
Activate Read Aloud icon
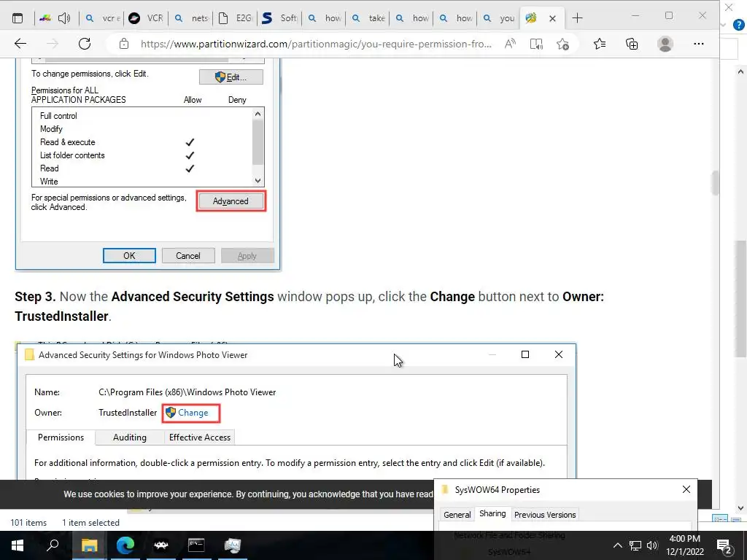coord(510,44)
